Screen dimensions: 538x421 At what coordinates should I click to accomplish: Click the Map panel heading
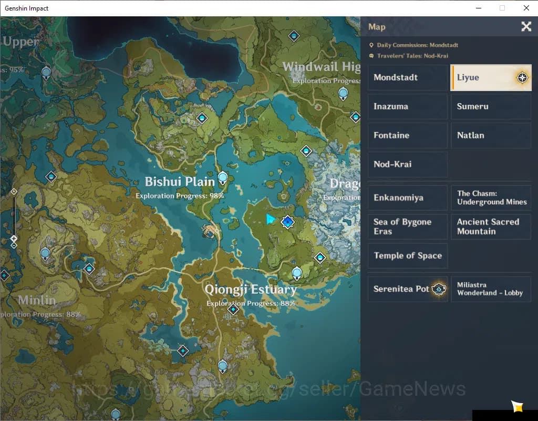coord(377,27)
